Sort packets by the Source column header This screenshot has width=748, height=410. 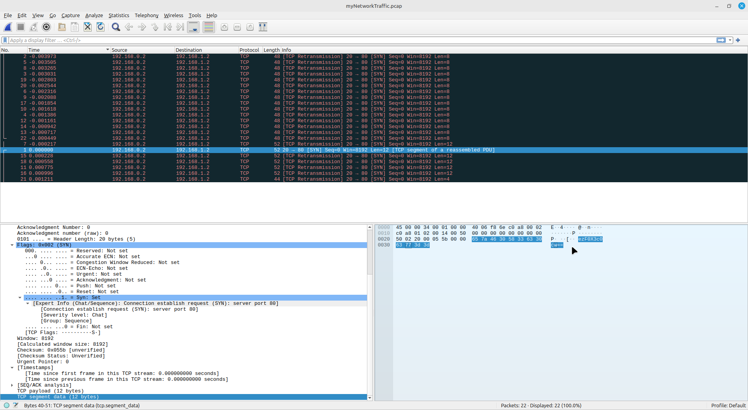pyautogui.click(x=119, y=50)
